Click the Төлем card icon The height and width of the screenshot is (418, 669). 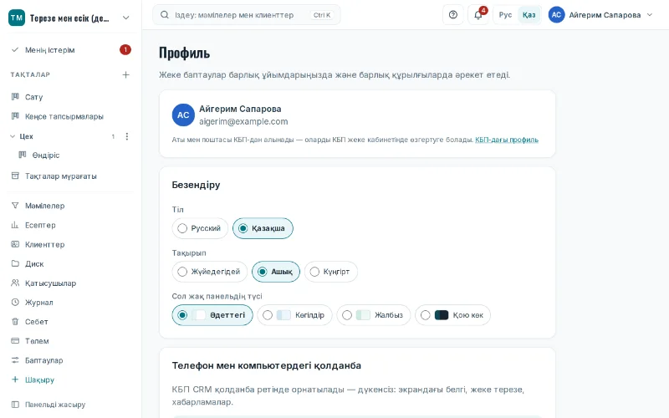pos(15,341)
